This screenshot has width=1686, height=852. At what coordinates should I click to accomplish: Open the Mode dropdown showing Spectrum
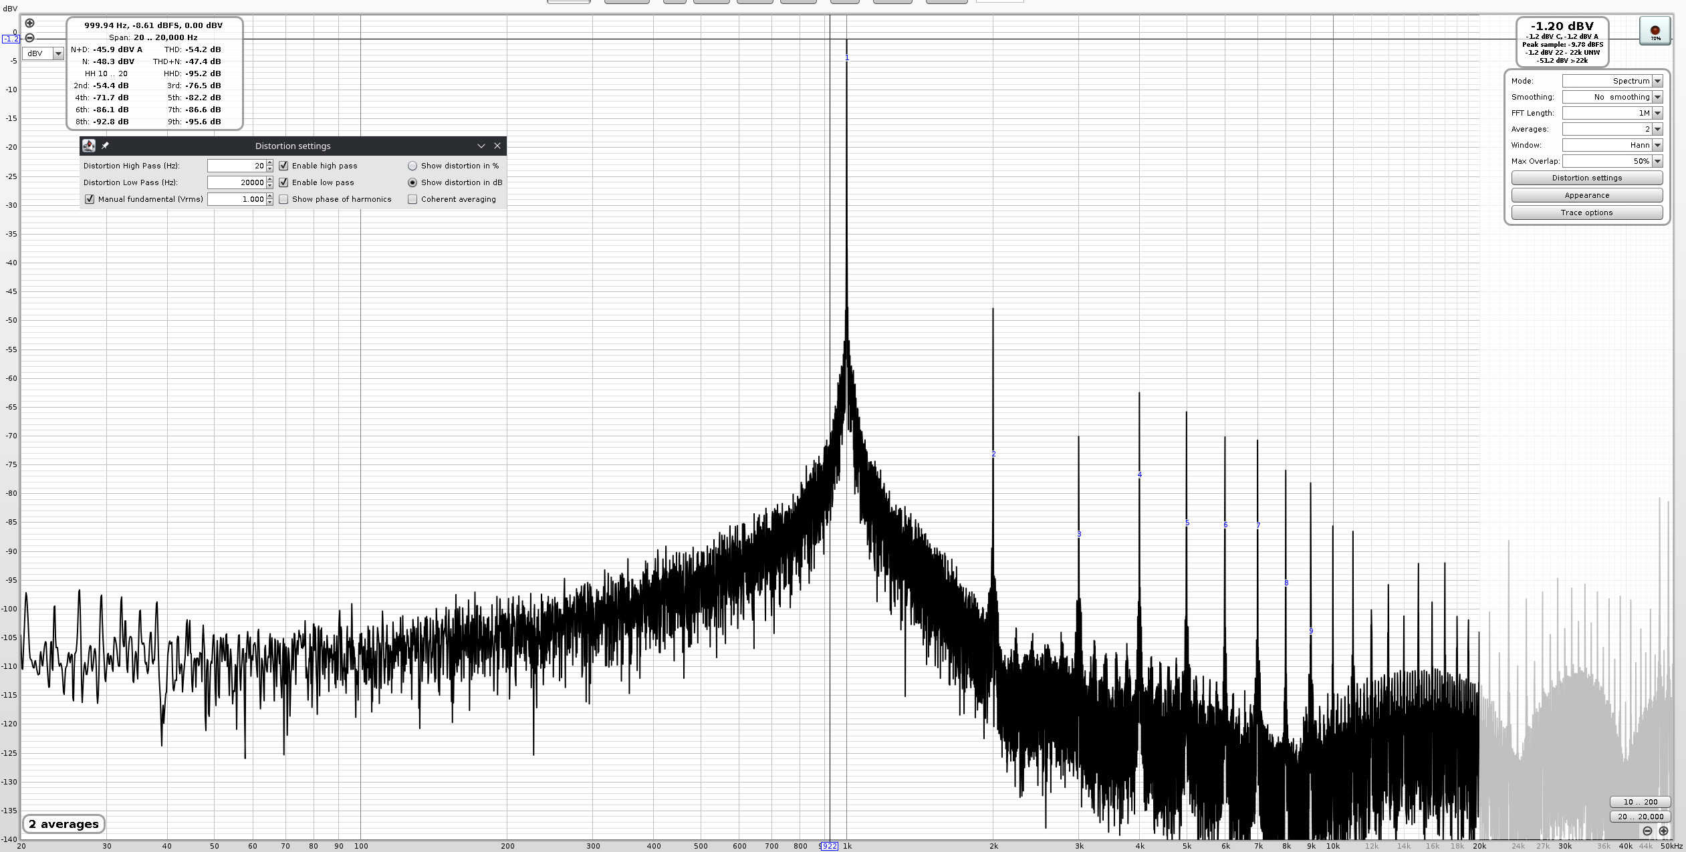coord(1612,81)
